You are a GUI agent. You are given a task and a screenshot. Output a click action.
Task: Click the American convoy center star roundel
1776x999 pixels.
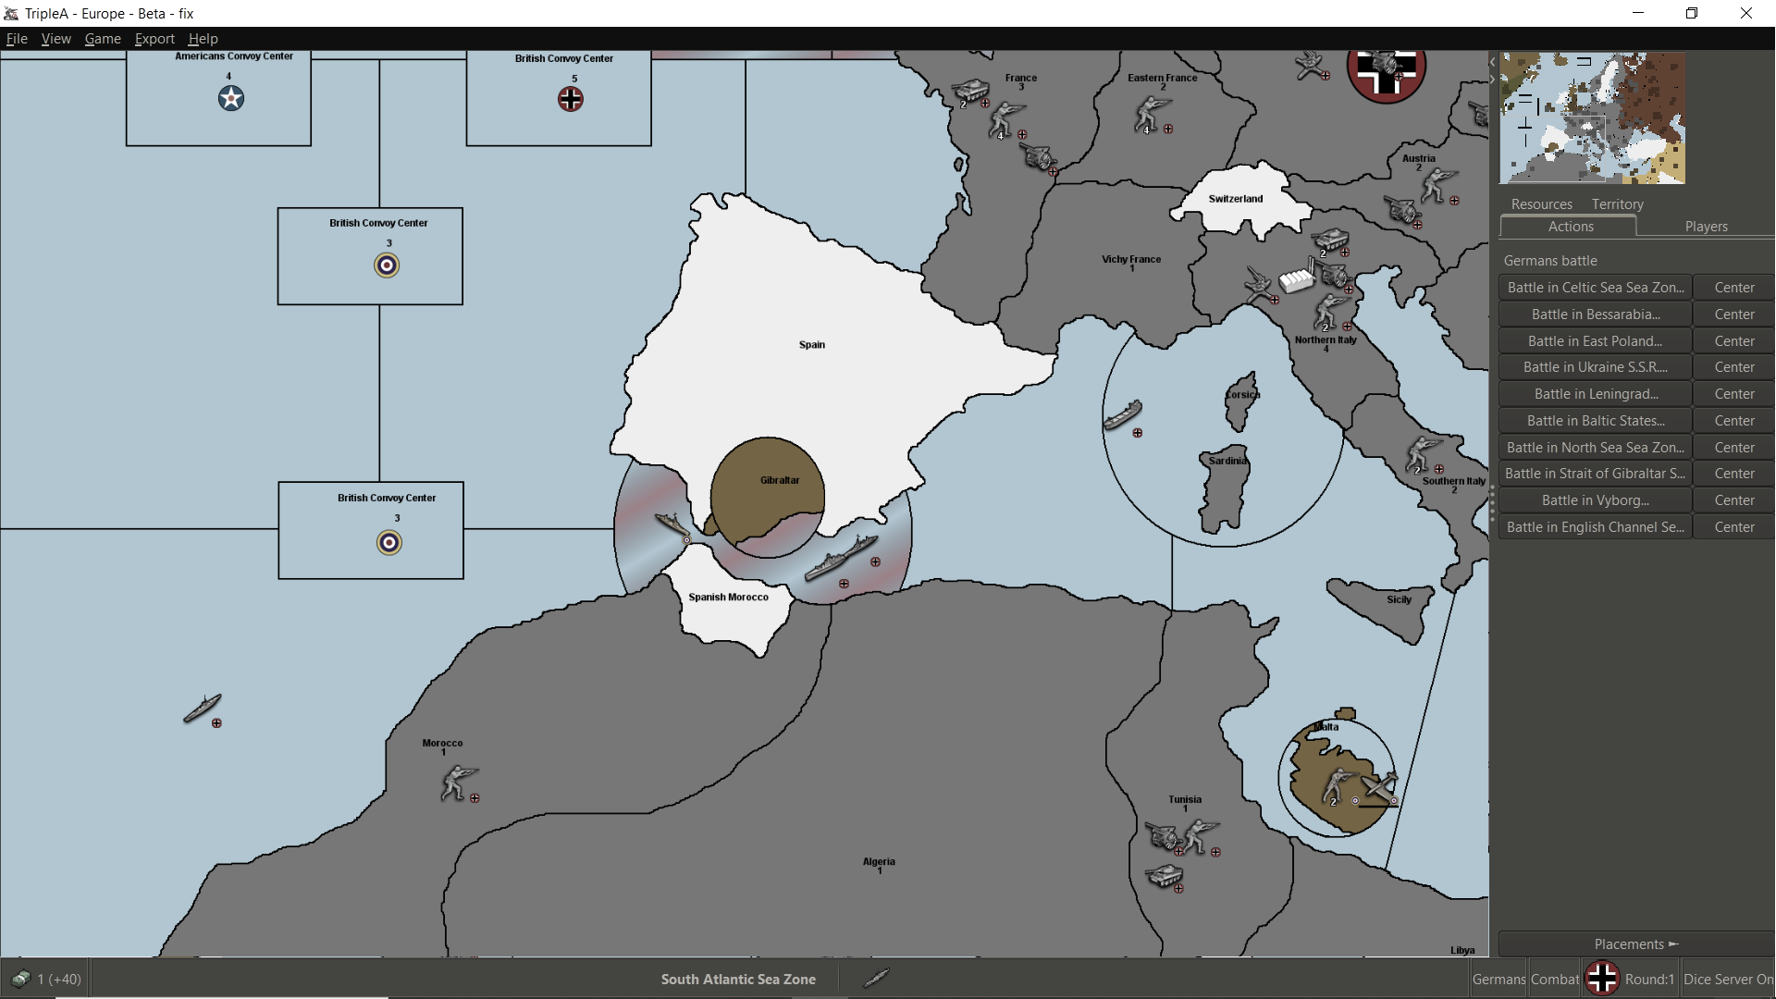click(x=230, y=98)
